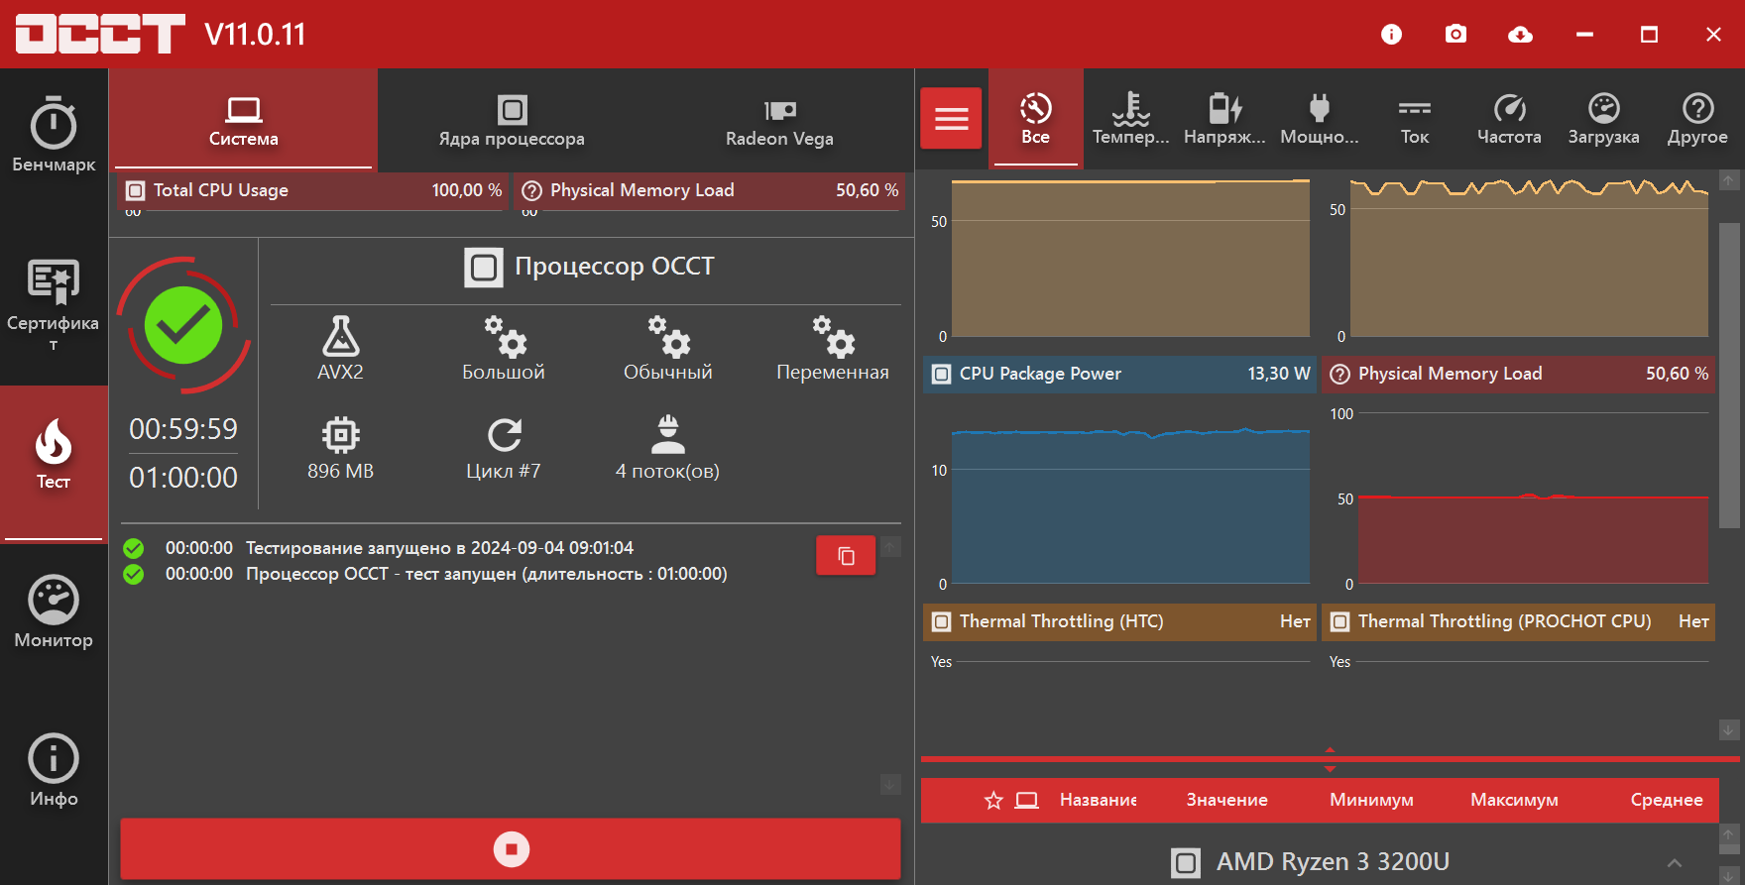
Task: Open the Монитор gauge section
Action: pyautogui.click(x=54, y=611)
